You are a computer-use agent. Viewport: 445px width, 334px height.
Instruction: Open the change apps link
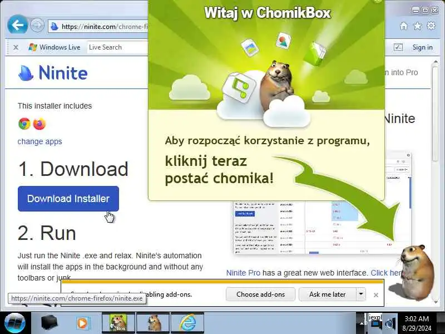click(39, 141)
